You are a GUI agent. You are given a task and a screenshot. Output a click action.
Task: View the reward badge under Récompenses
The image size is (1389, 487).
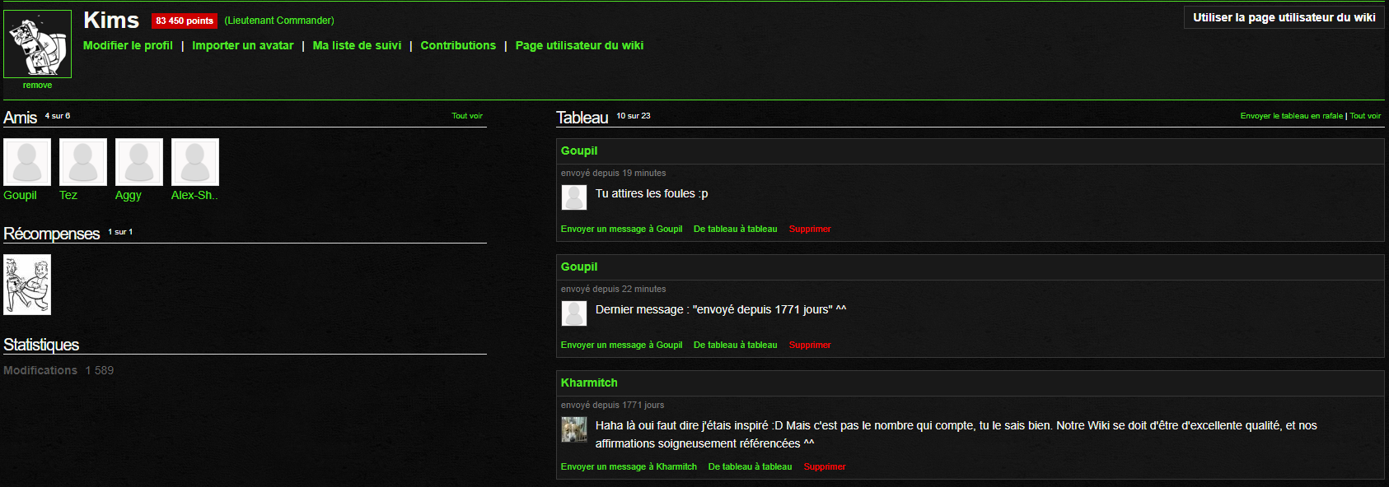click(x=27, y=285)
